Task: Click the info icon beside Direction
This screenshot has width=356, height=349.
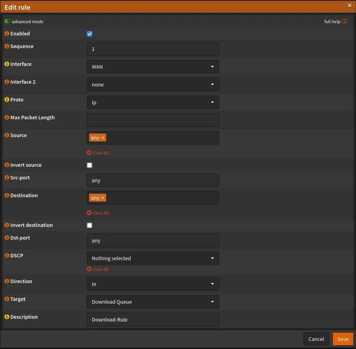Action: [x=7, y=281]
